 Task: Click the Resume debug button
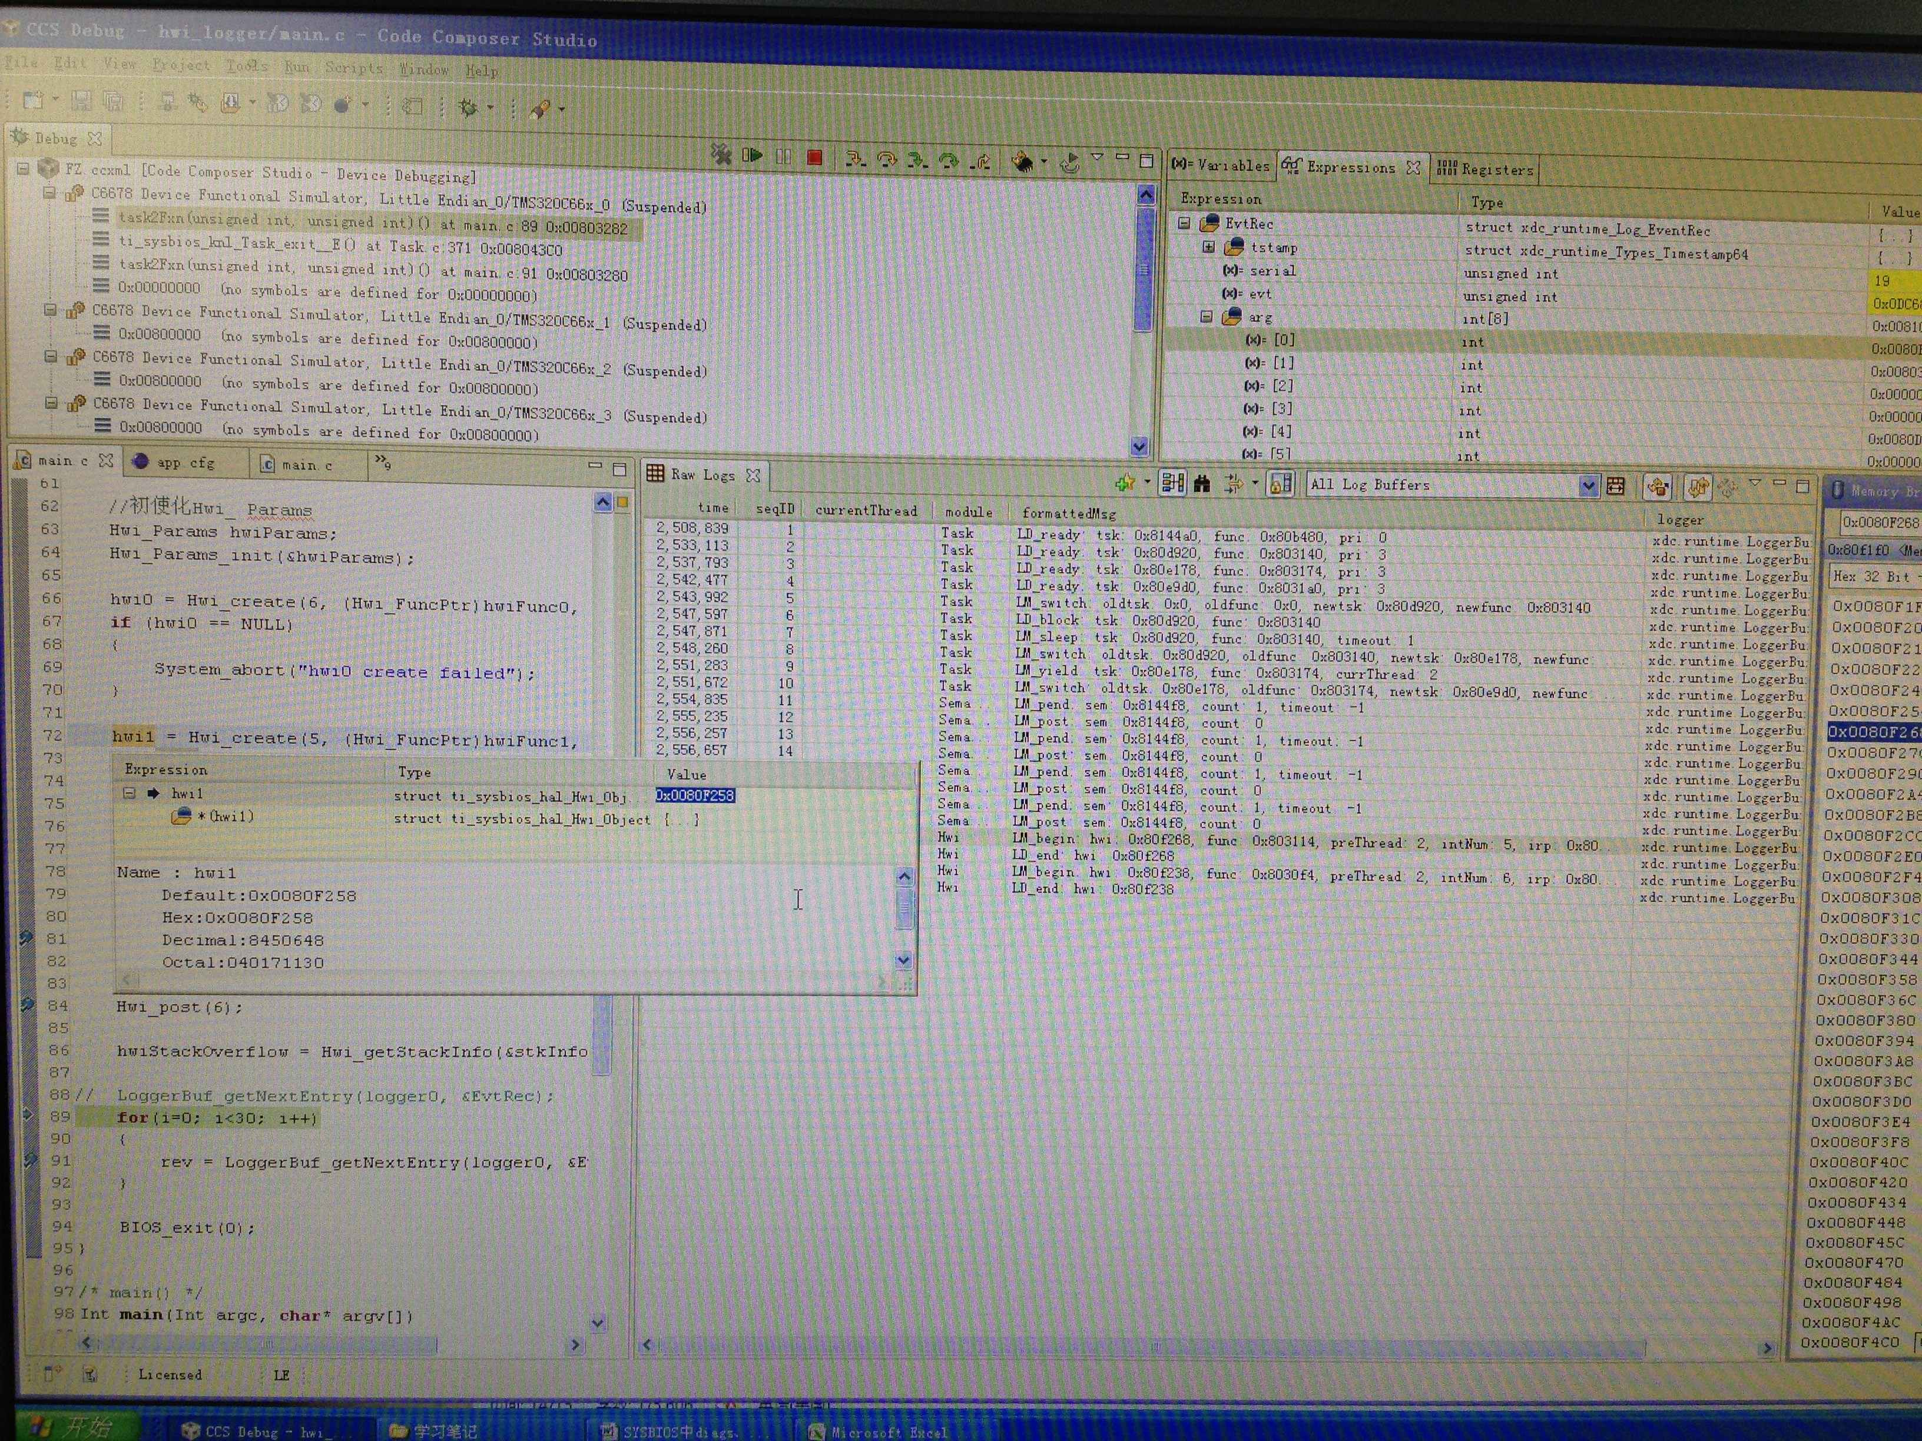753,155
